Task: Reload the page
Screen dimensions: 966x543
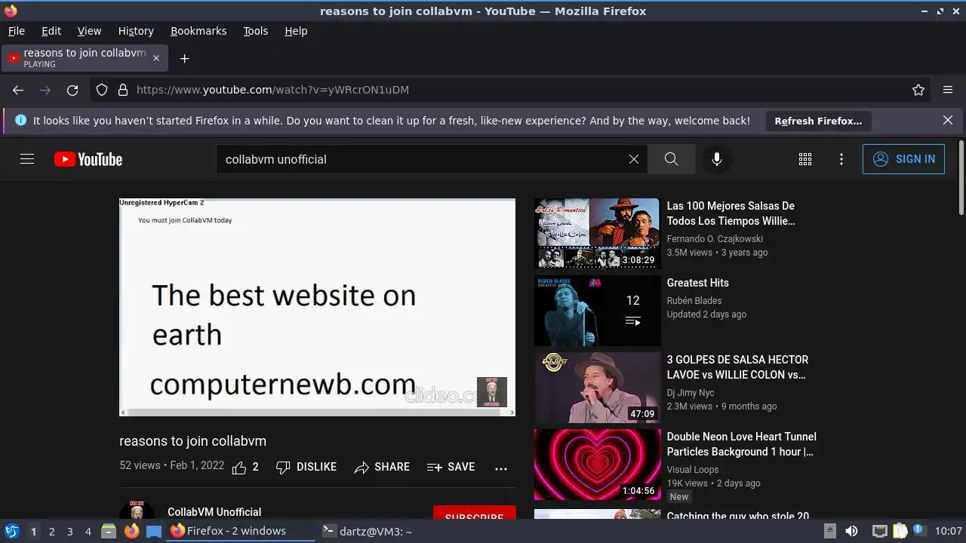Action: pyautogui.click(x=72, y=90)
